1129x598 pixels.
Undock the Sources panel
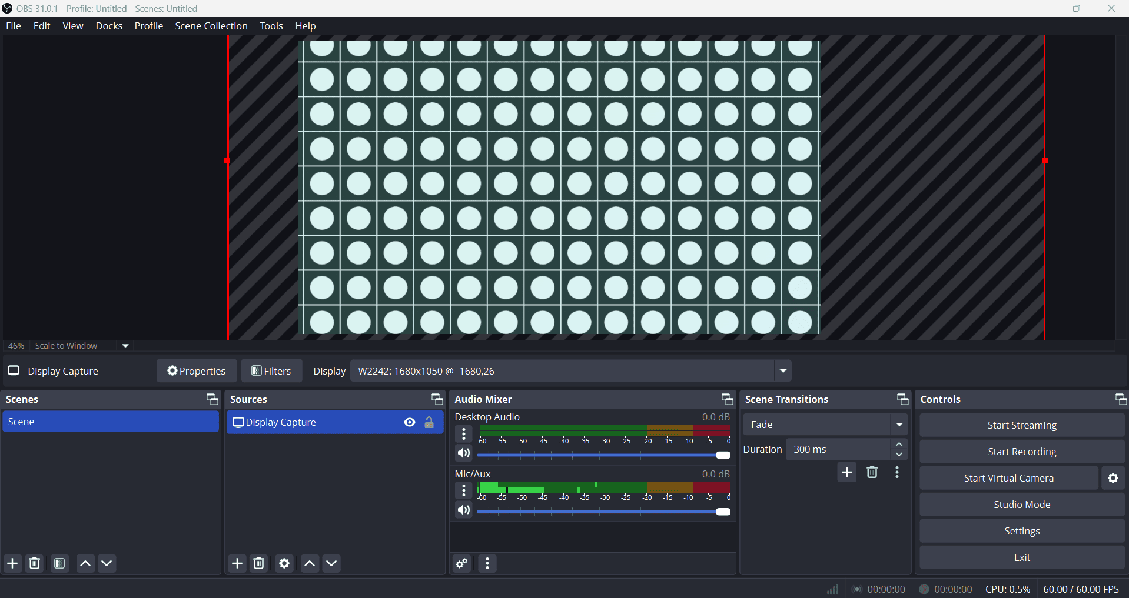437,399
